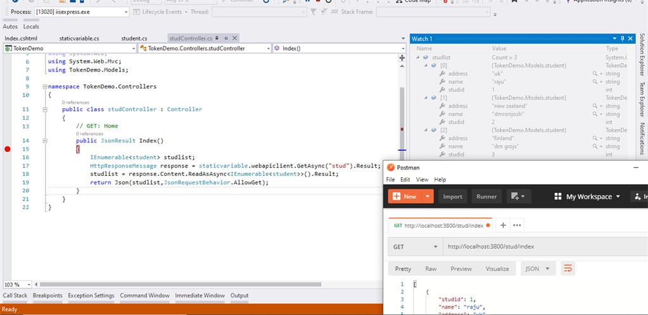Open the JSON format dropdown in Postman

tap(538, 269)
